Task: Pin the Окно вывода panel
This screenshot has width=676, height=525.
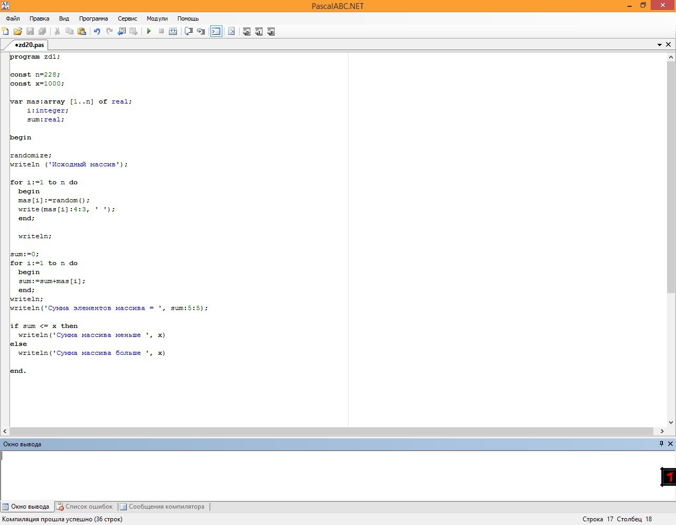Action: 661,444
